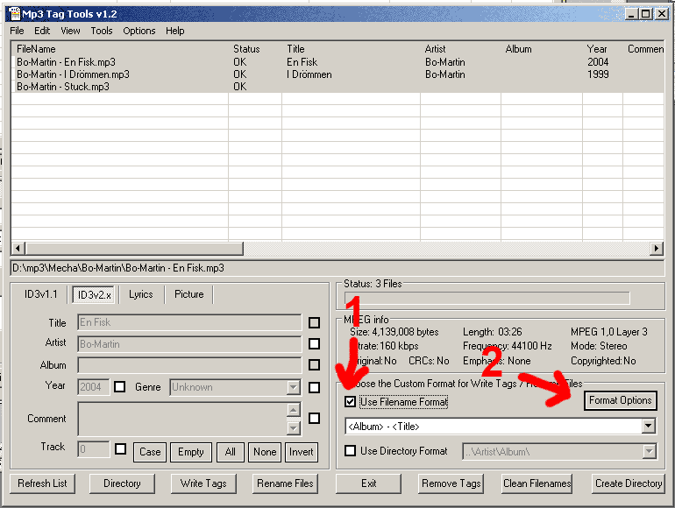Viewport: 675px width, 508px height.
Task: Open the File menu
Action: (18, 31)
